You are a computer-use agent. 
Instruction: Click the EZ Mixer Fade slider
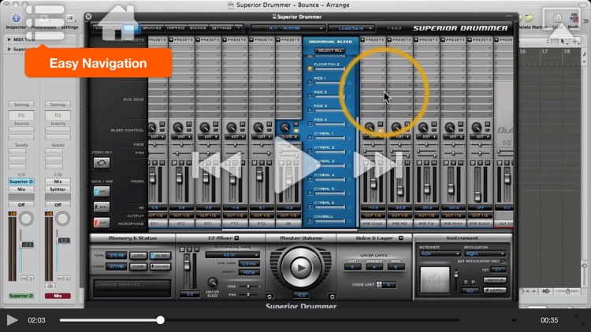pos(249,286)
